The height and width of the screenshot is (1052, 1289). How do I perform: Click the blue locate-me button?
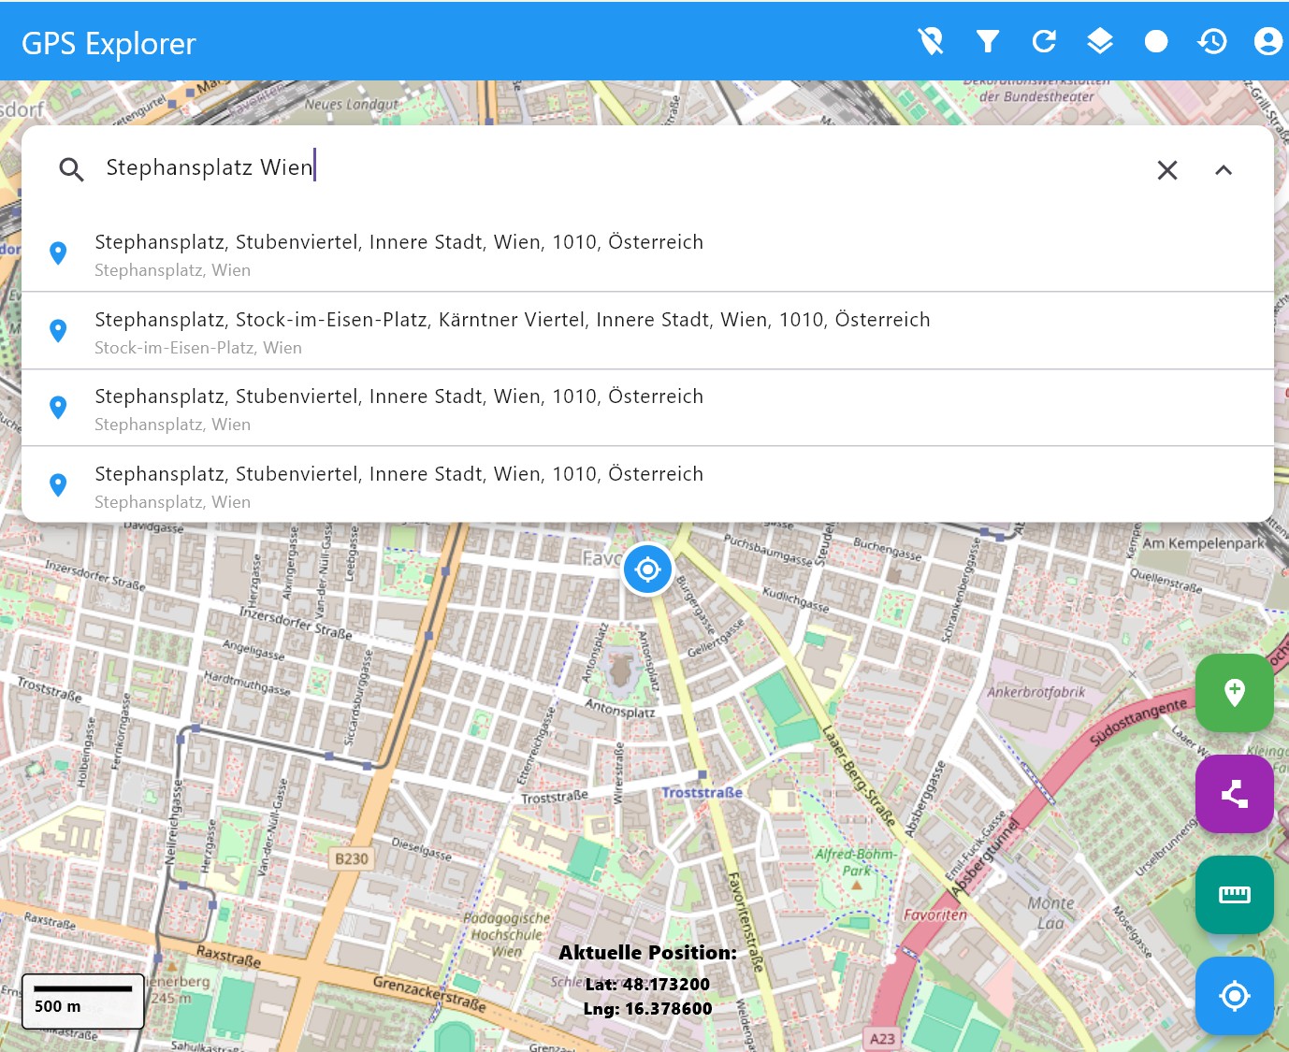pyautogui.click(x=1234, y=996)
